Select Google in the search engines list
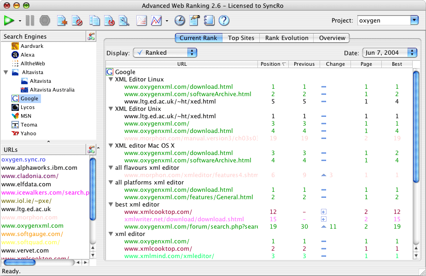 (26, 98)
